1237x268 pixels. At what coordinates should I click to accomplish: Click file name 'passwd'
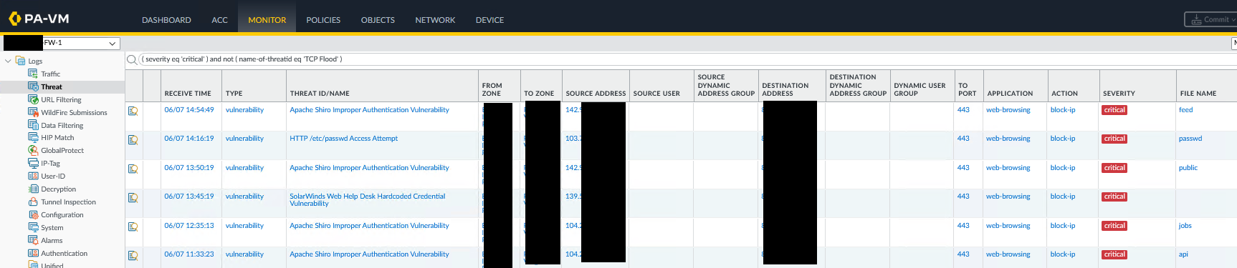(1190, 139)
